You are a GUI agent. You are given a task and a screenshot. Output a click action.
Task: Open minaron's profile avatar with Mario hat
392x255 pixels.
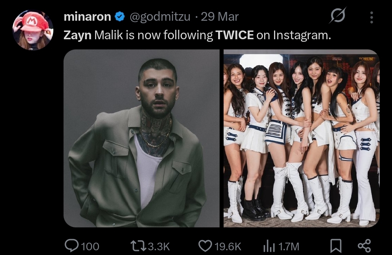(x=33, y=30)
